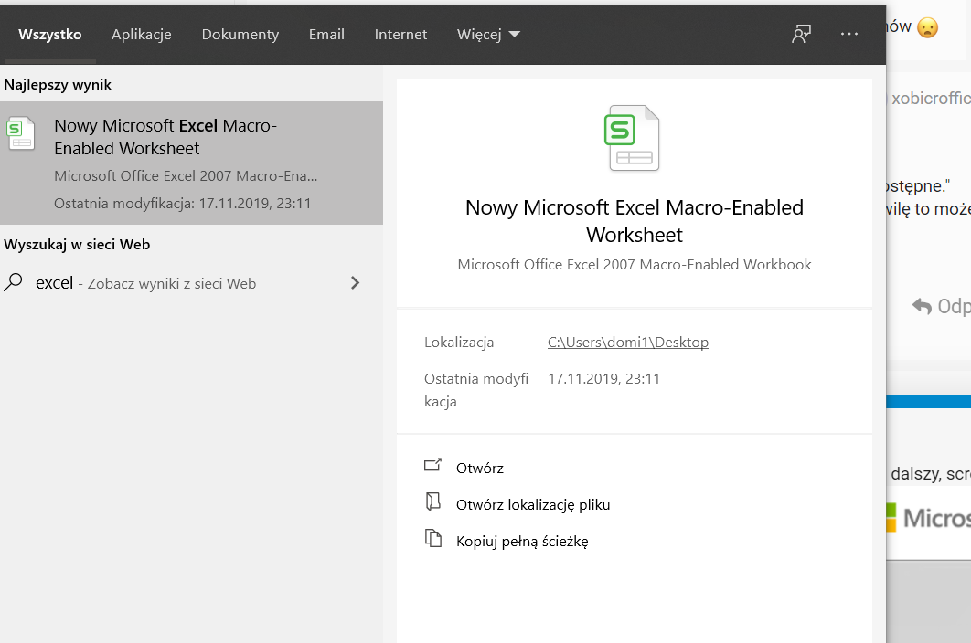Click the open file location icon

pos(432,501)
